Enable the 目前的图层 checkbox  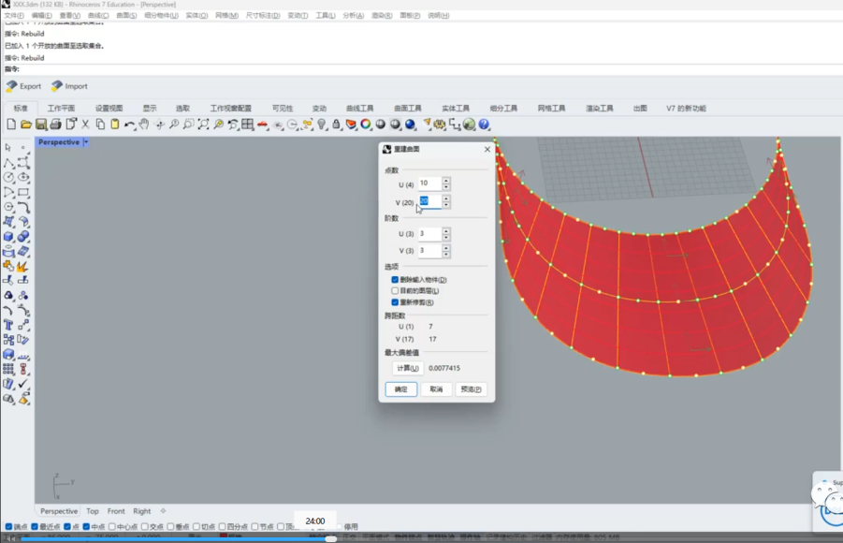pos(395,291)
